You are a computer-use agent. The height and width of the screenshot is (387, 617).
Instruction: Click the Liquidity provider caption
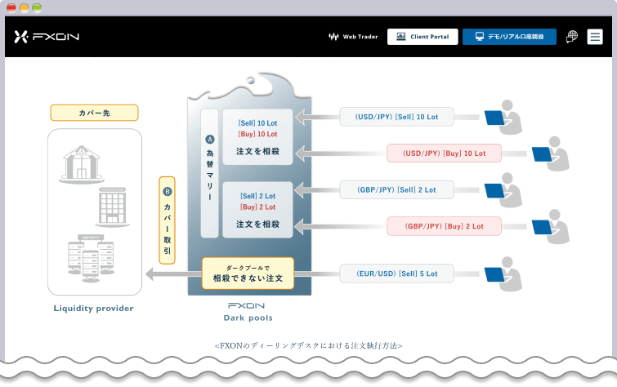pyautogui.click(x=94, y=309)
